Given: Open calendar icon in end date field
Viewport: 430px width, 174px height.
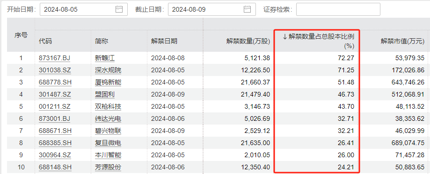Looking at the screenshot, I should pos(248,9).
